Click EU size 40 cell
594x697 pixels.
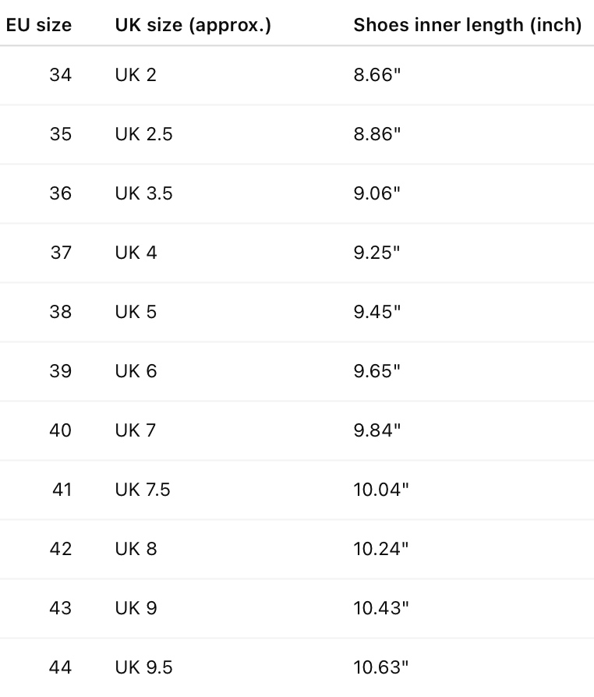coord(60,430)
